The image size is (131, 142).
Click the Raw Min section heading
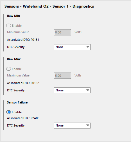coord(13,16)
